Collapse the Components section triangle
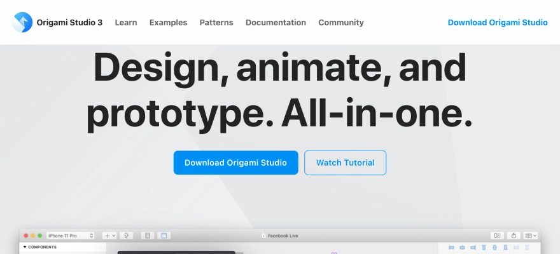The image size is (560, 254). pos(25,247)
